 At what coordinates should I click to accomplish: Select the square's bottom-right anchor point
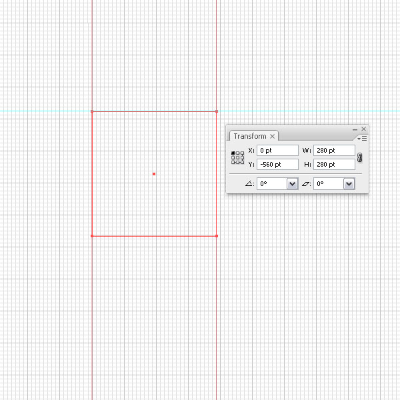tap(217, 236)
